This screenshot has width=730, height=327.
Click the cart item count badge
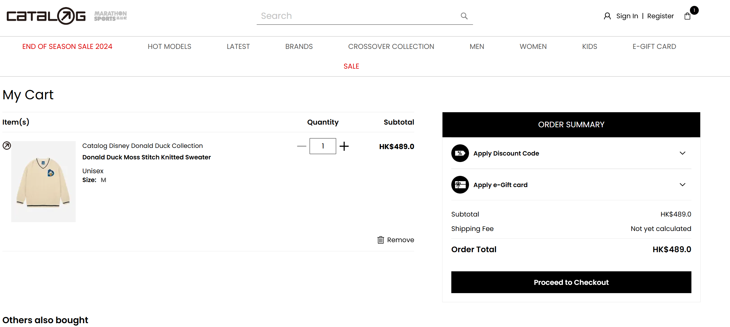coord(694,10)
